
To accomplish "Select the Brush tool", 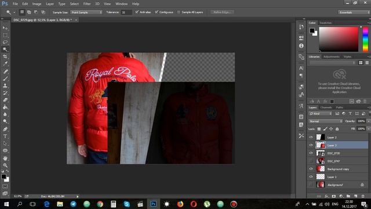I will [x=5, y=78].
